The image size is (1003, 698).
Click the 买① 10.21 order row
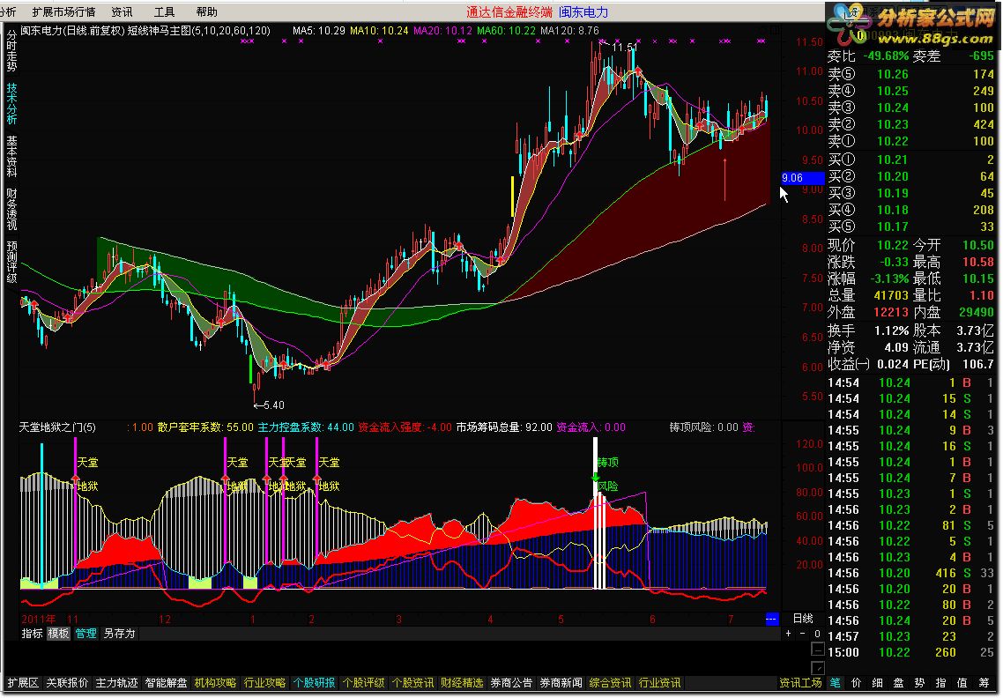[x=910, y=160]
